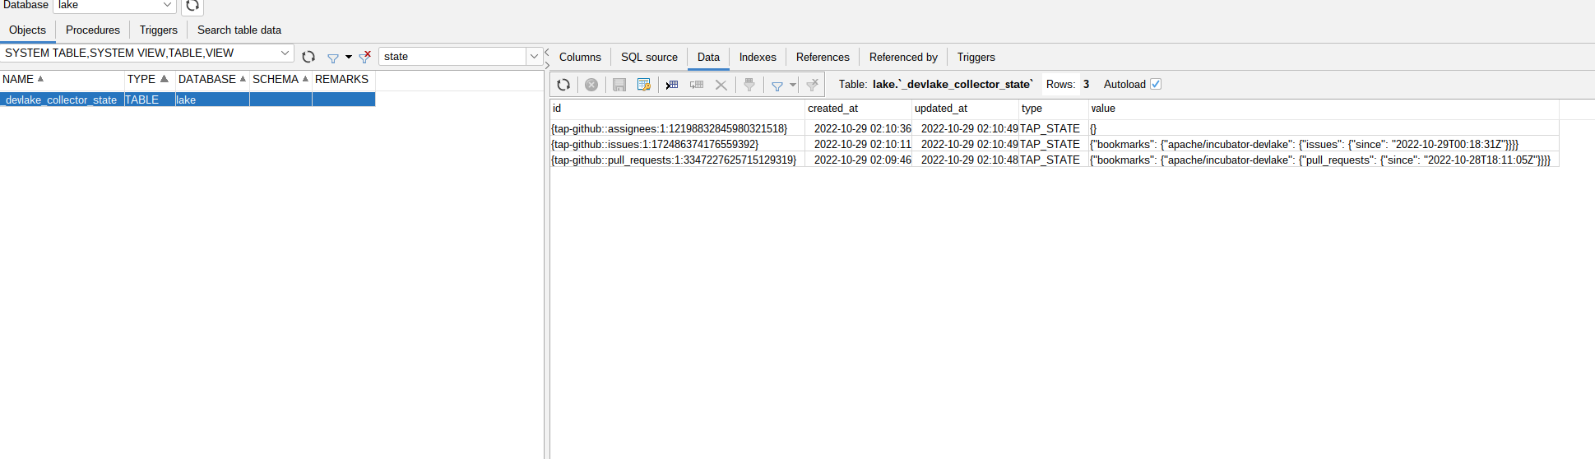
Task: Expand the object type filter combo box
Action: [x=285, y=53]
